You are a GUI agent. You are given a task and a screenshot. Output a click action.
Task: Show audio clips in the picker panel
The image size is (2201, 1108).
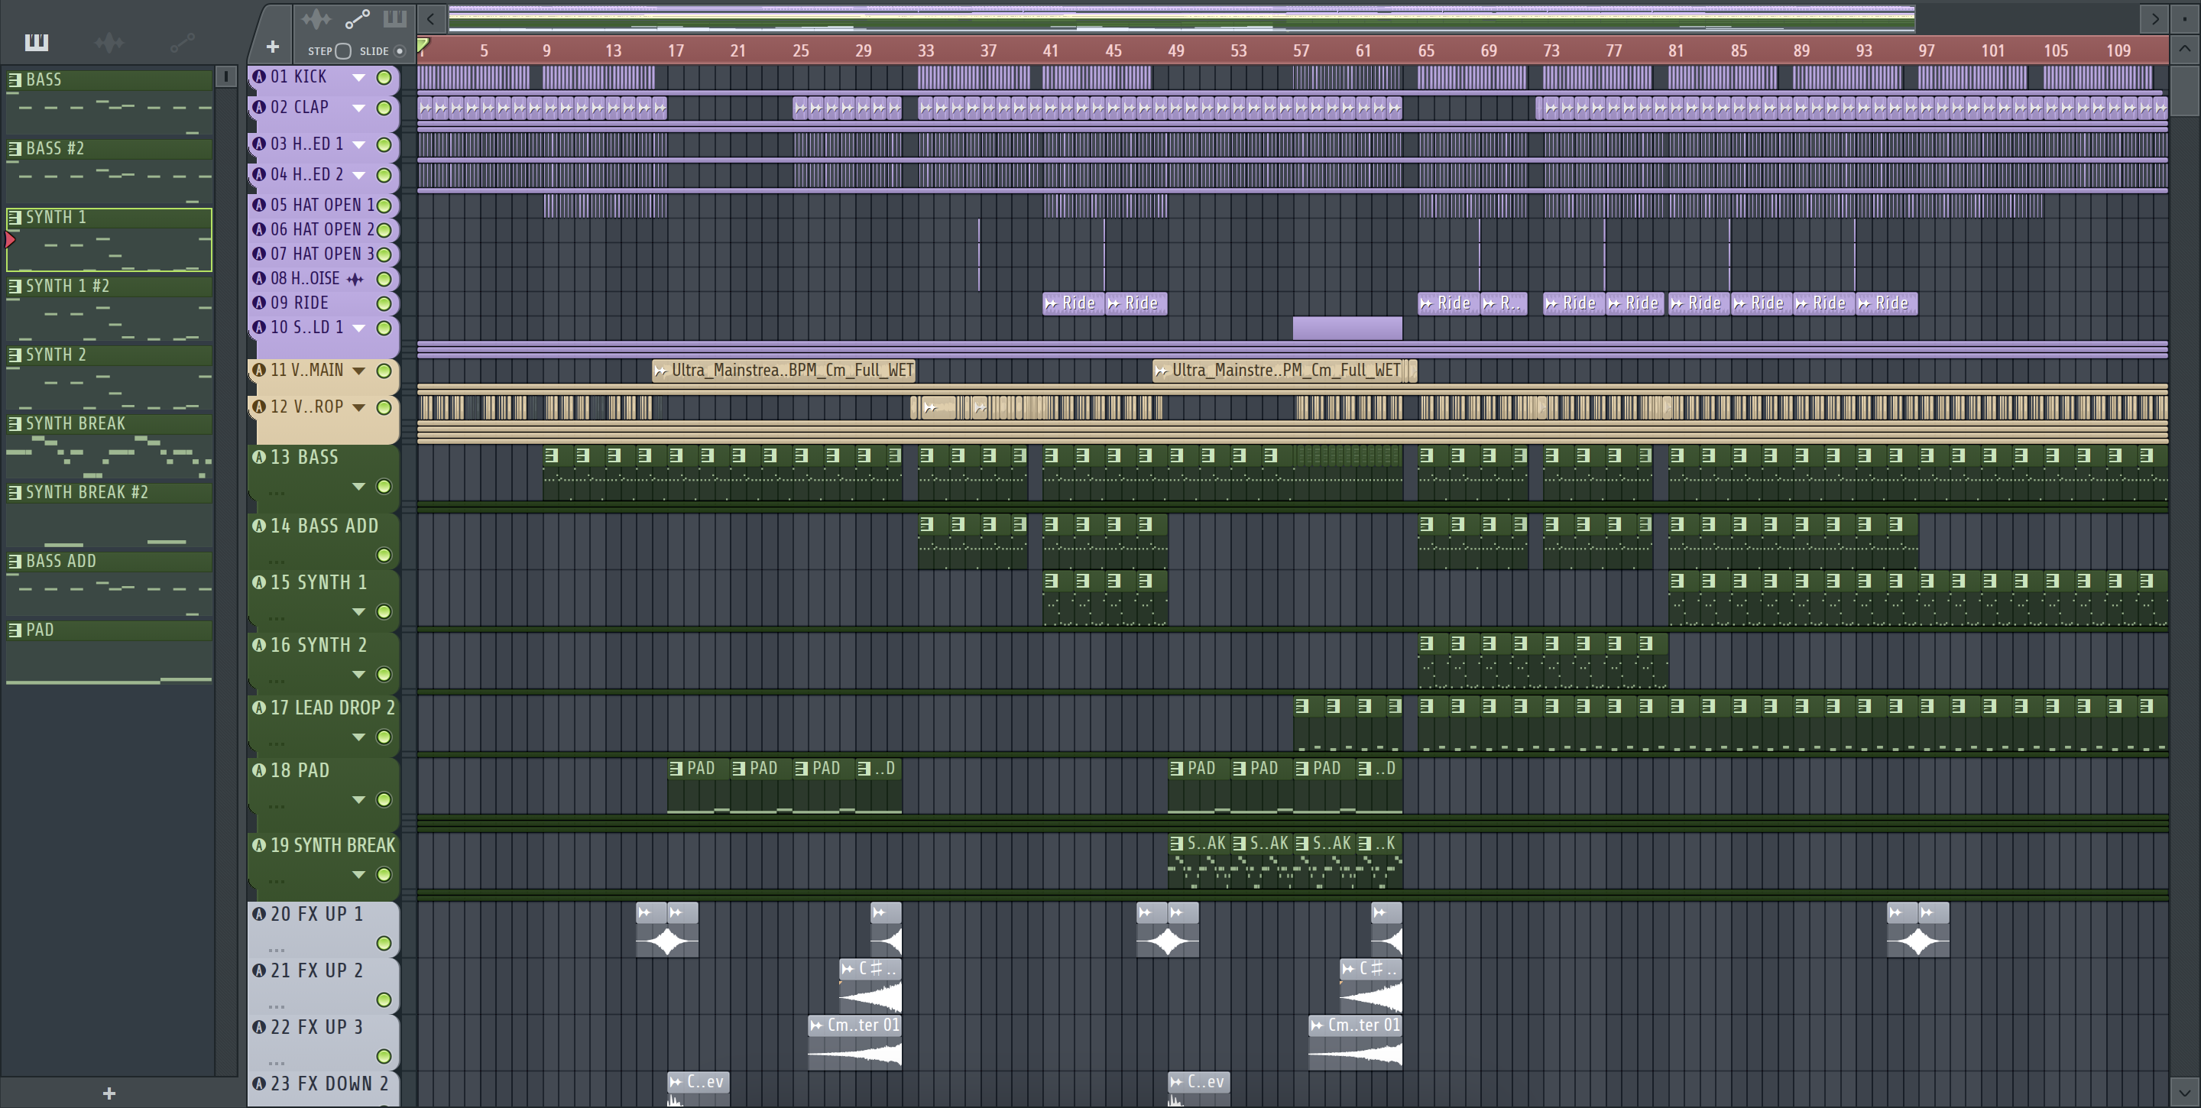(x=109, y=42)
